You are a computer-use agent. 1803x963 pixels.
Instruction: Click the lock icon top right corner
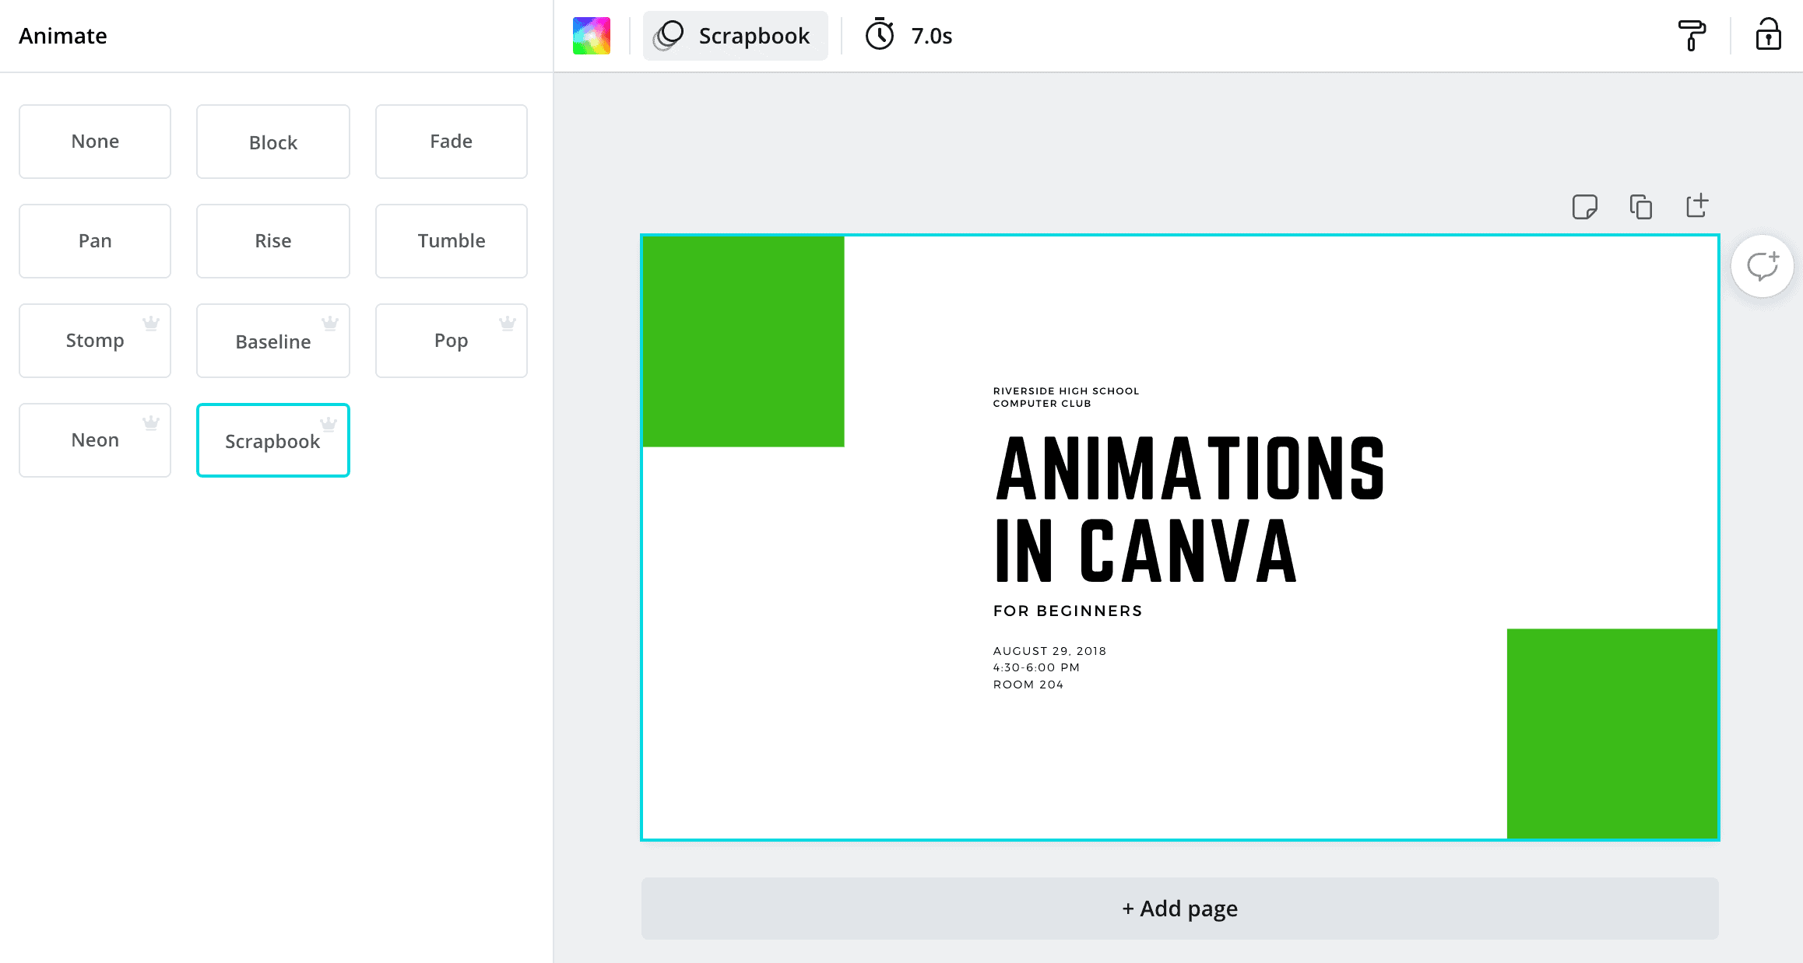[x=1770, y=36]
